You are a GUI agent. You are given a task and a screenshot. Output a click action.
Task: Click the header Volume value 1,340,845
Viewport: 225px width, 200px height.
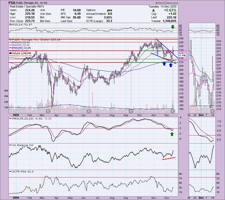(x=169, y=21)
